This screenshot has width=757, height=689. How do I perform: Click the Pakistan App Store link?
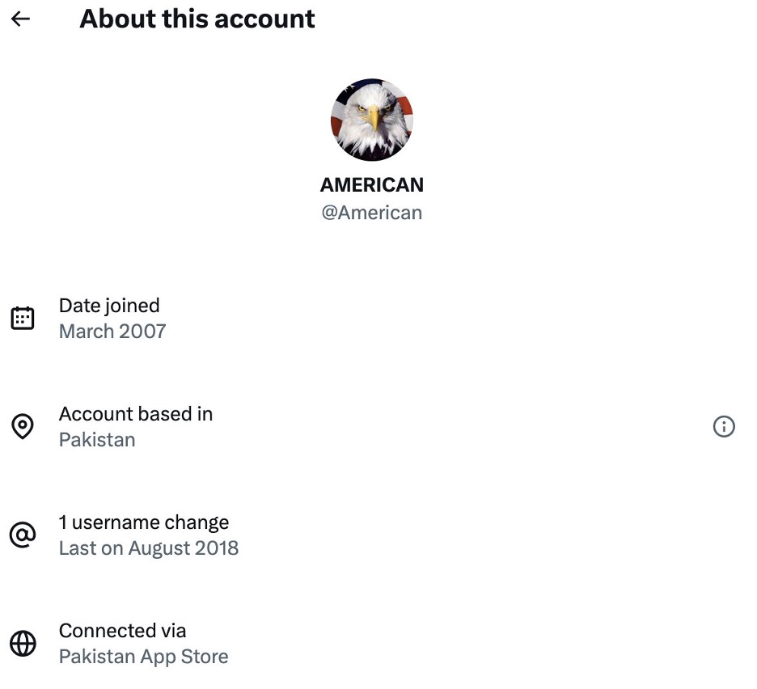coord(143,656)
